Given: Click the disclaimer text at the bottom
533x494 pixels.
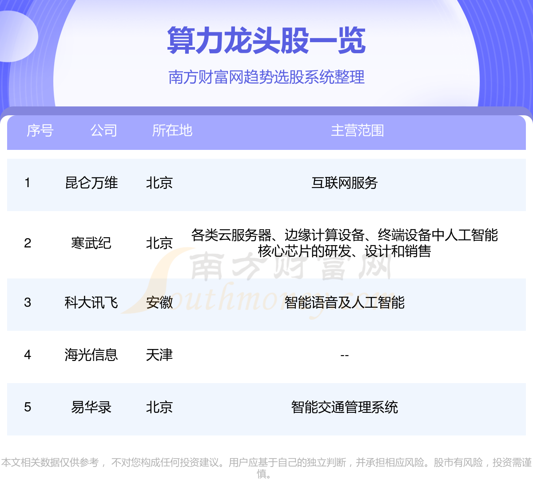Looking at the screenshot, I should [266, 468].
